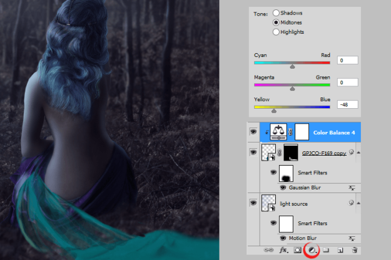Hide the Color Balance 4 layer
This screenshot has height=260, width=391.
253,131
